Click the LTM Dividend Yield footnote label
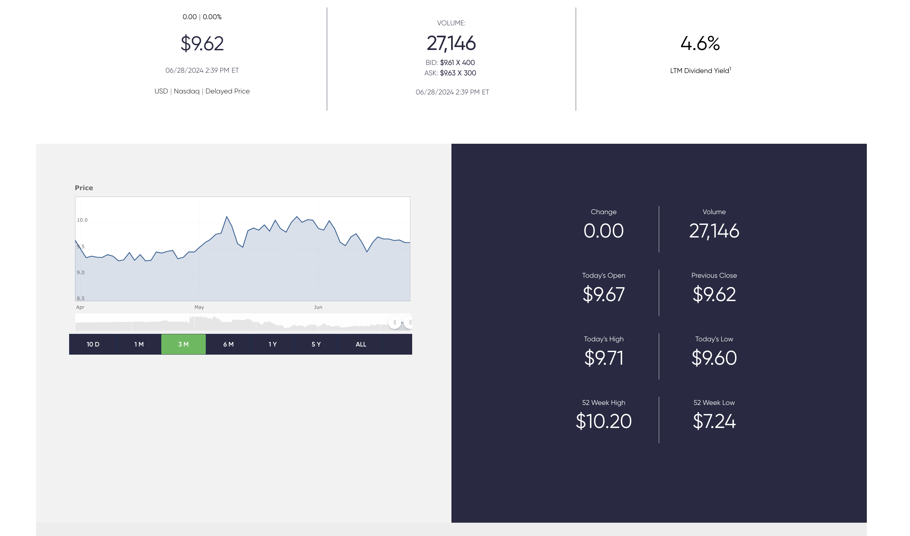This screenshot has height=536, width=910. click(700, 71)
